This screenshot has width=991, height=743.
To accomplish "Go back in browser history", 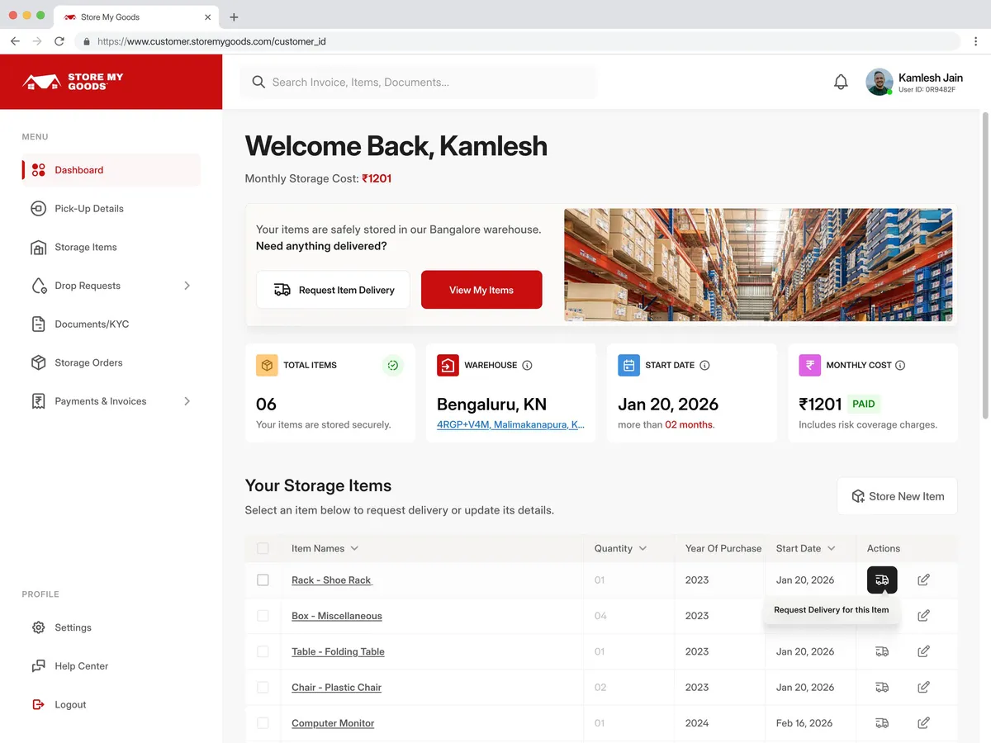I will 15,40.
